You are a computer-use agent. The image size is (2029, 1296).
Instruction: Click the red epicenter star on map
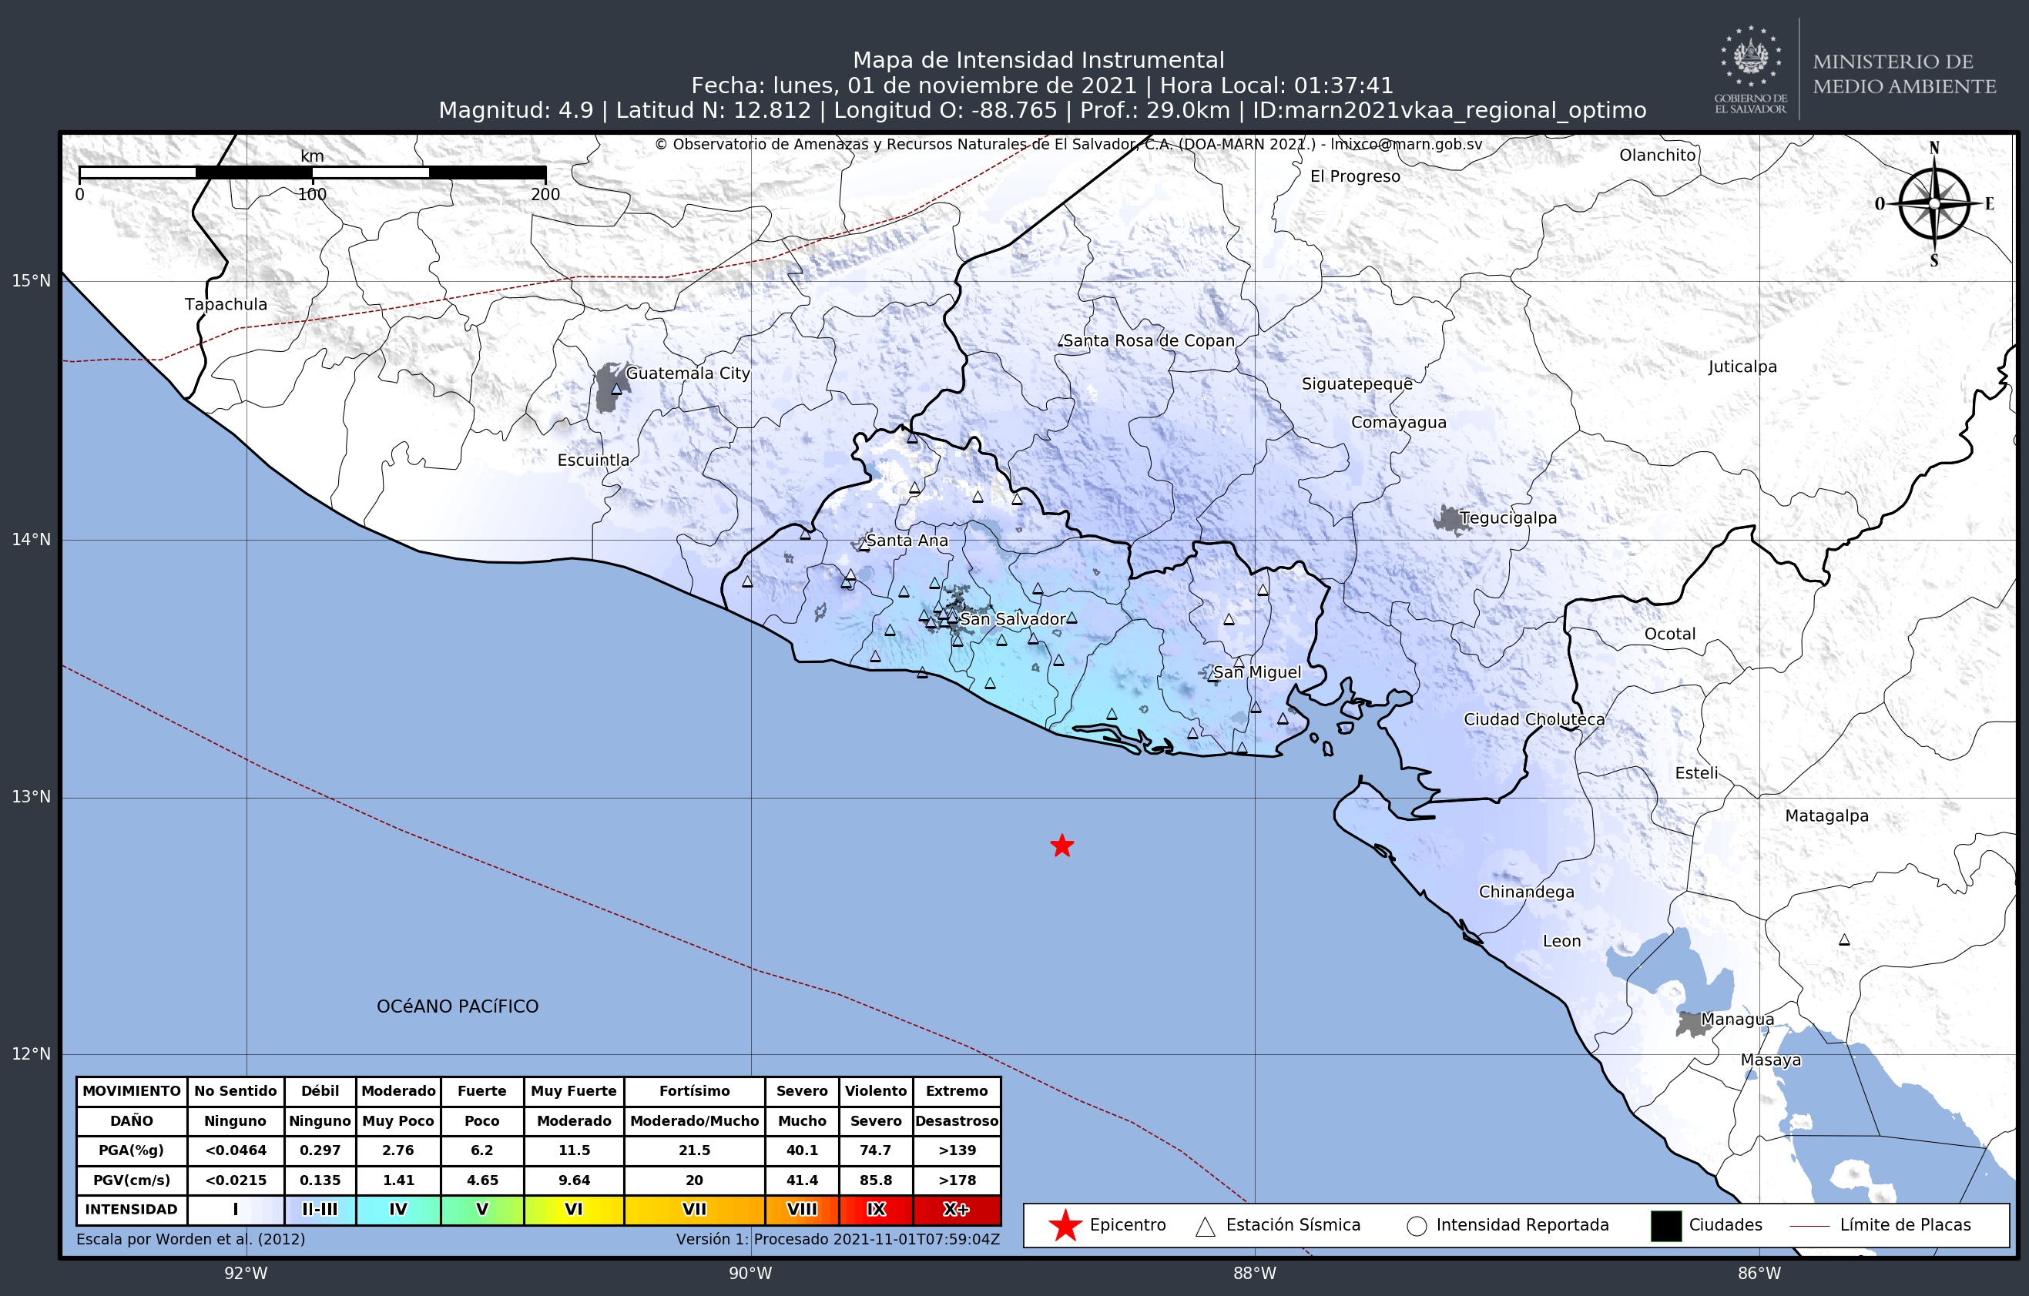tap(1061, 846)
